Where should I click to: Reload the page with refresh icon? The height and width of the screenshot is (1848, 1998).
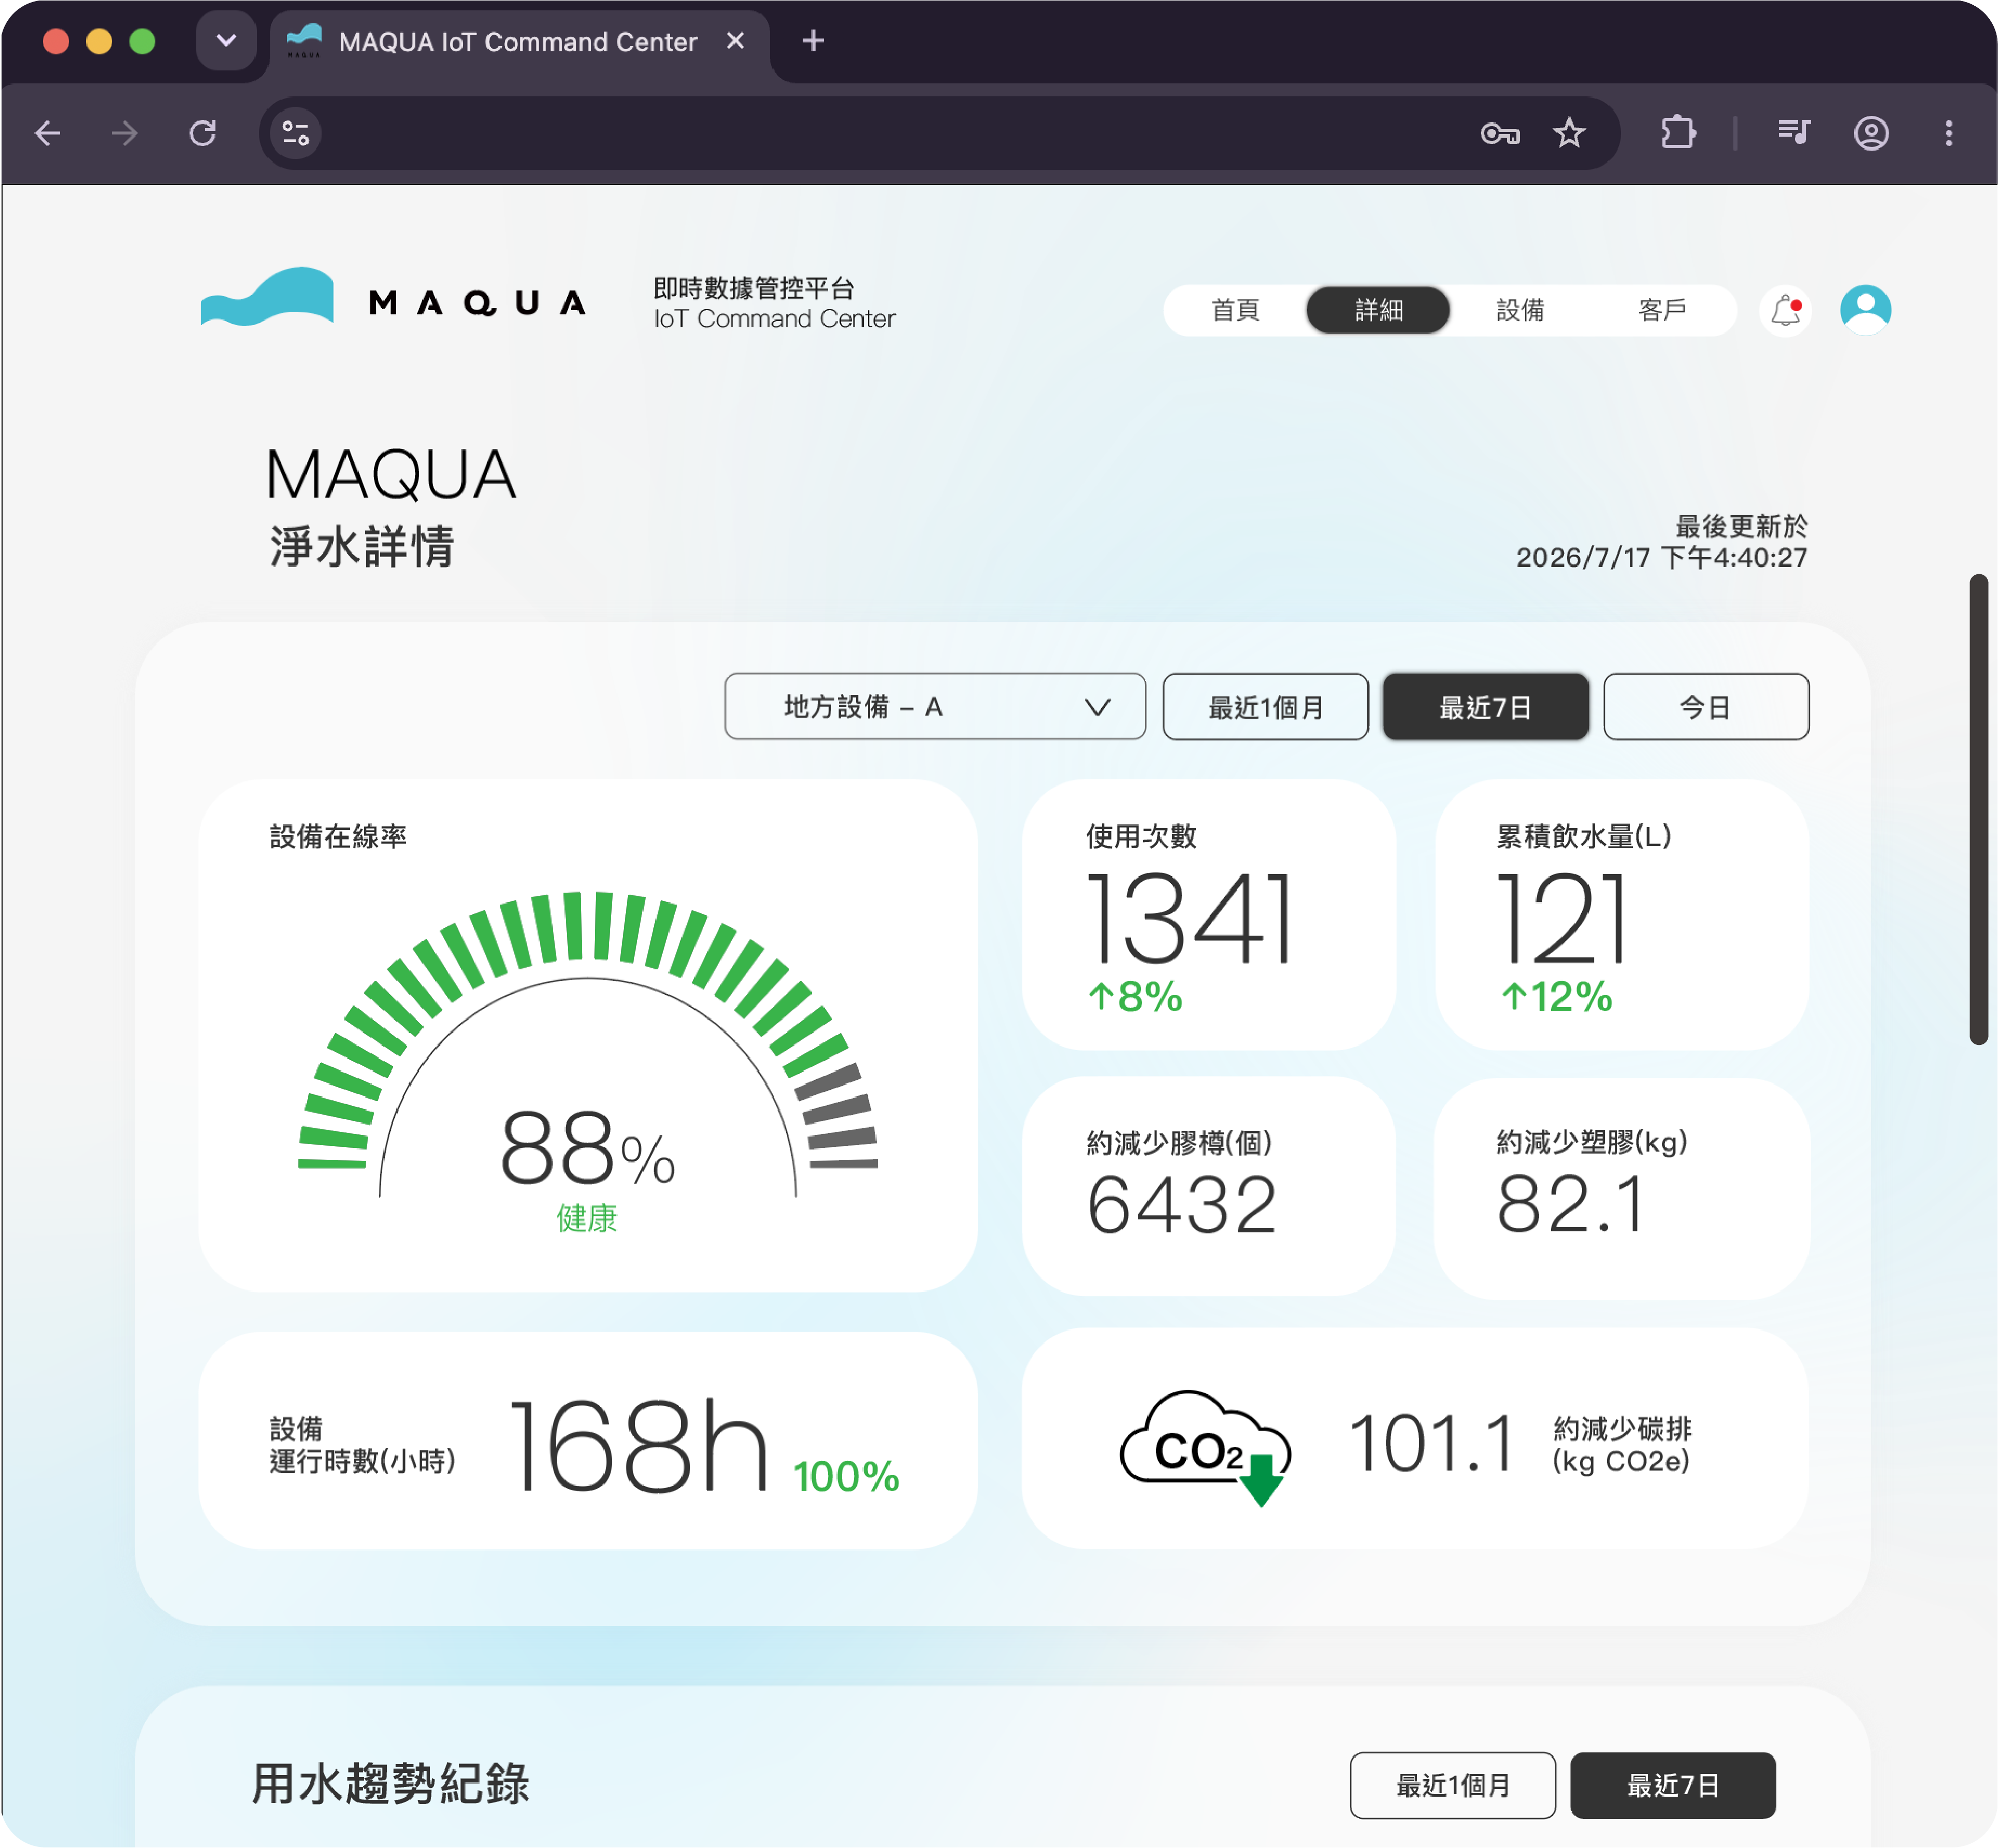point(203,133)
